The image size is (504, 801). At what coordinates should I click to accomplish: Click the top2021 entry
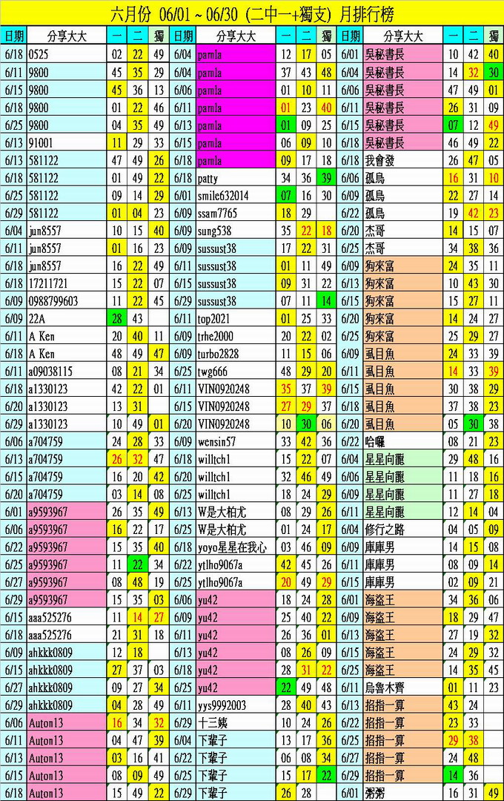(x=236, y=318)
